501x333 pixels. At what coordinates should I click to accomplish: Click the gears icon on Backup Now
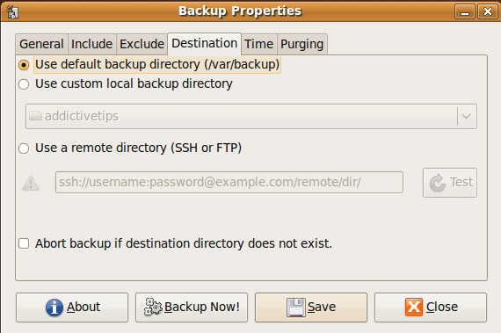153,307
